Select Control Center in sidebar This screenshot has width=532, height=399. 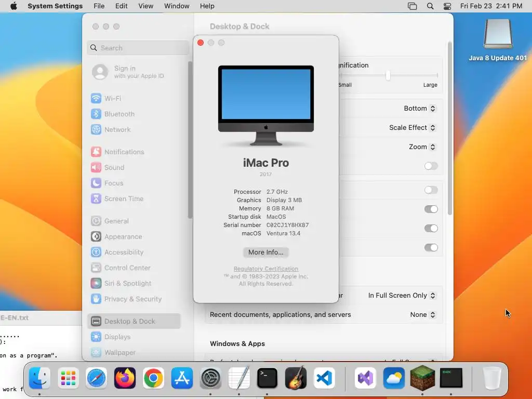pyautogui.click(x=121, y=268)
